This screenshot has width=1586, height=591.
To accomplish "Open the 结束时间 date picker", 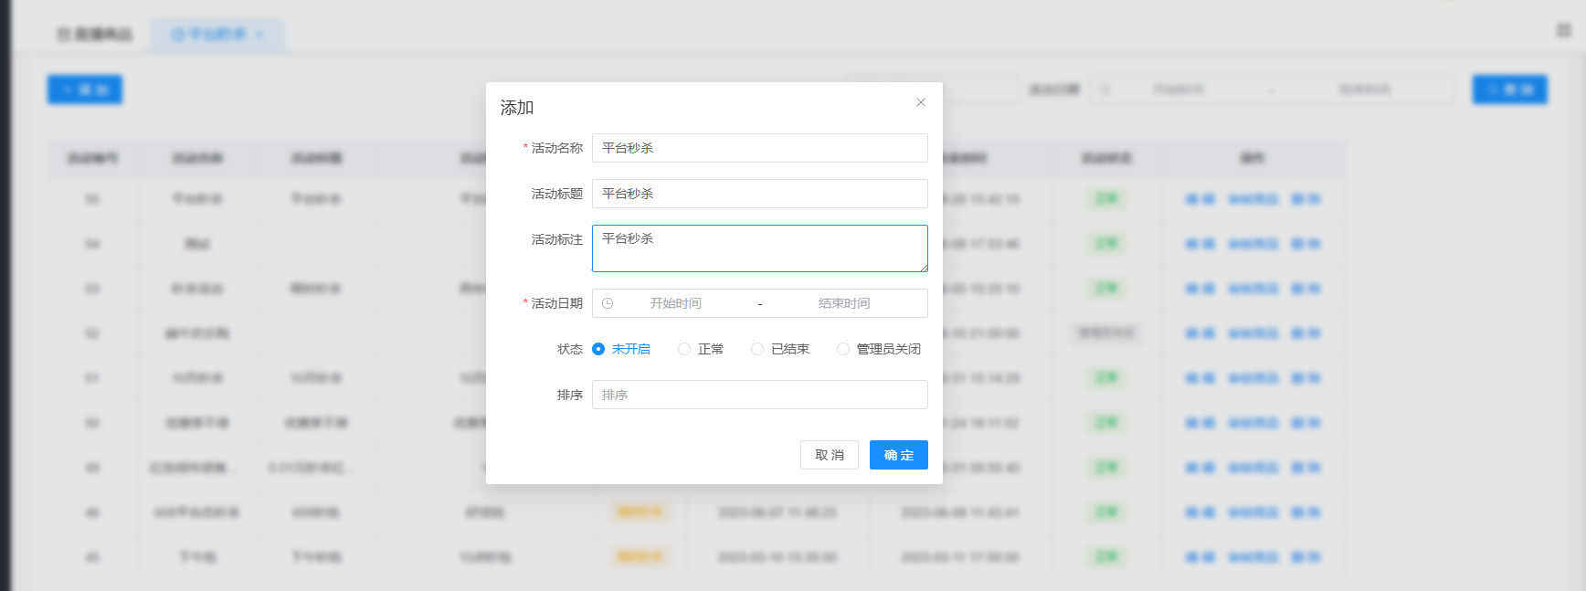I will coord(843,303).
